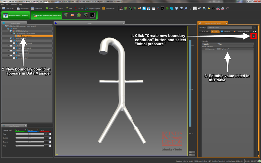Open the File menu
Image resolution: width=261 pixels, height=163 pixels.
tap(2, 5)
